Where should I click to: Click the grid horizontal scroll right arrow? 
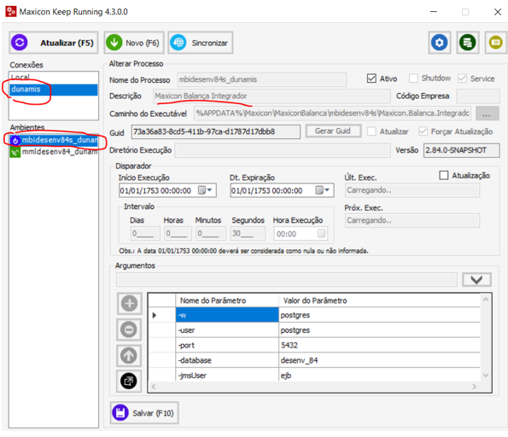tap(475, 387)
